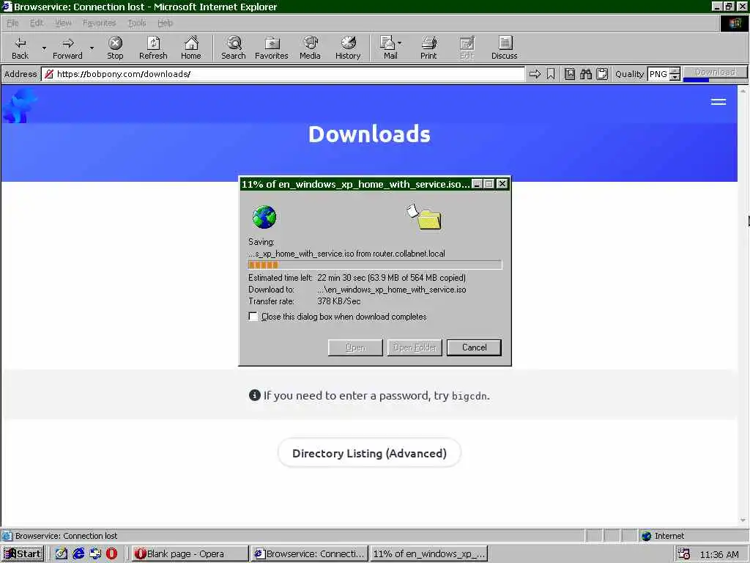Expand the Back button history arrow
Image resolution: width=750 pixels, height=563 pixels.
[x=44, y=48]
